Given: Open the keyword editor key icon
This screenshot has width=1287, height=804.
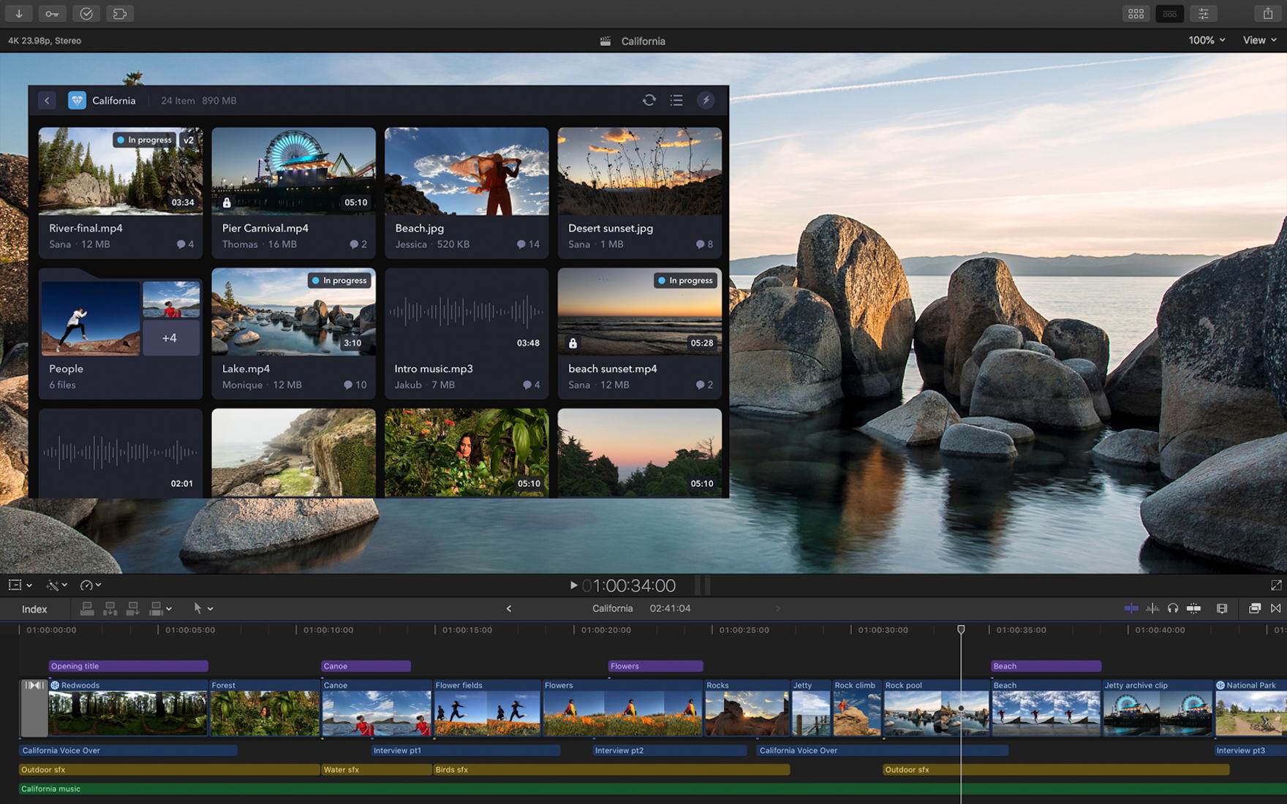Looking at the screenshot, I should (52, 14).
